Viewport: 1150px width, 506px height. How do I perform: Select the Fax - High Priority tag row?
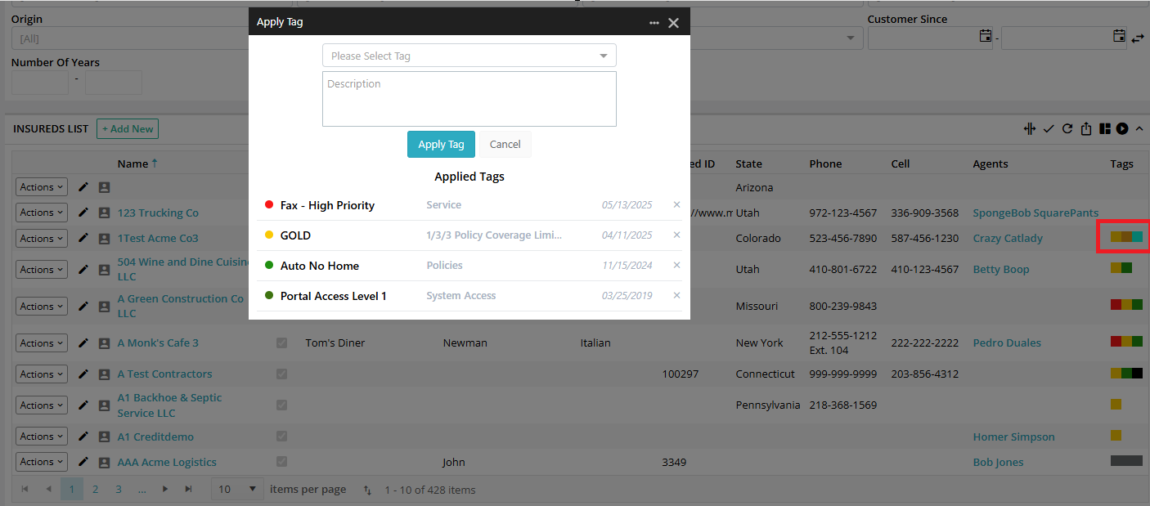click(x=469, y=205)
